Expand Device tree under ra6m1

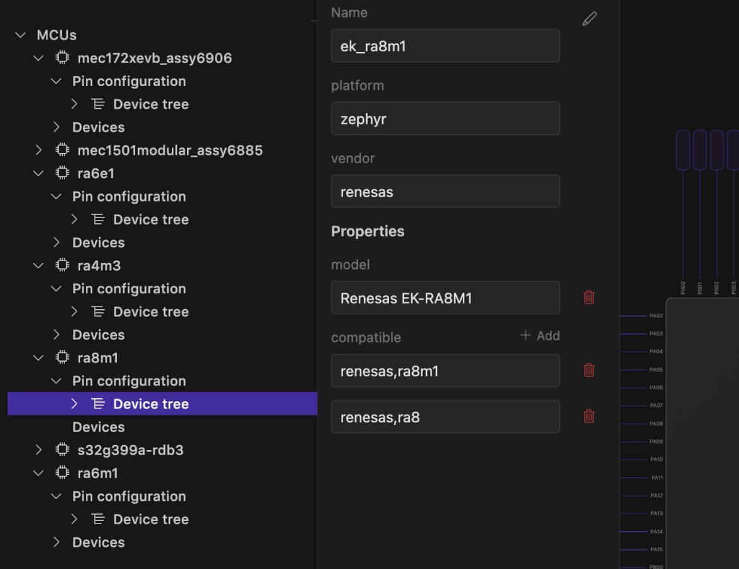tap(75, 519)
